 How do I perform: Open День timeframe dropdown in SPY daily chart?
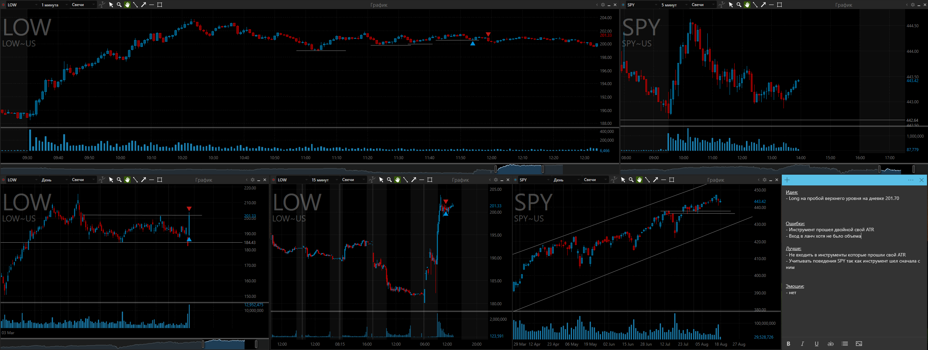(566, 180)
